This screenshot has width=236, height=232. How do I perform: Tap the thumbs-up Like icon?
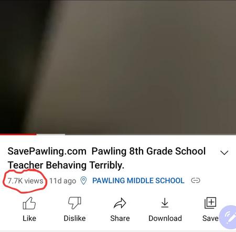click(29, 203)
